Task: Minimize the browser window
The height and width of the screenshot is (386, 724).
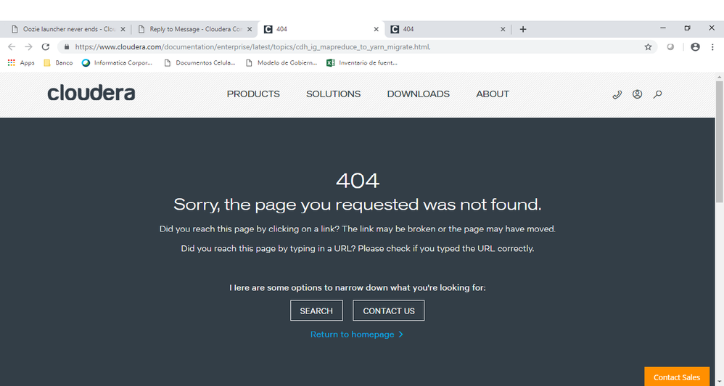Action: [x=663, y=28]
